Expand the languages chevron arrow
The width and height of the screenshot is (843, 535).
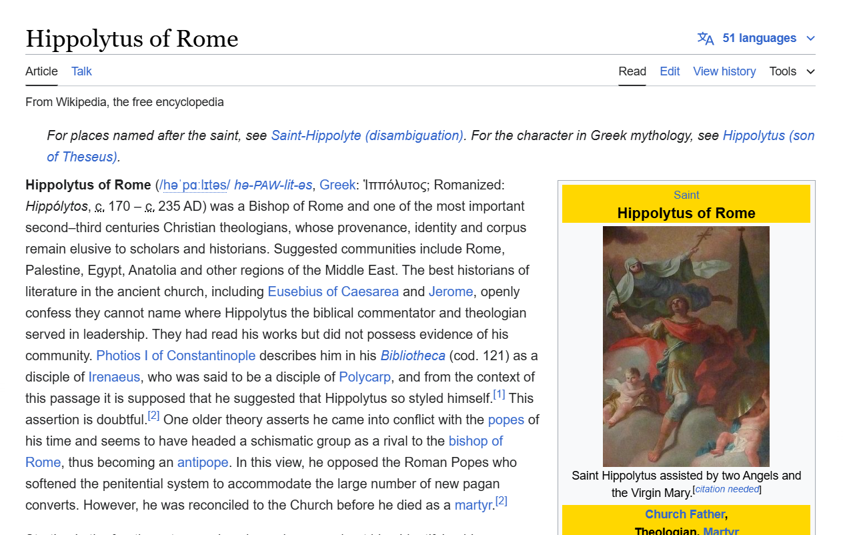810,38
